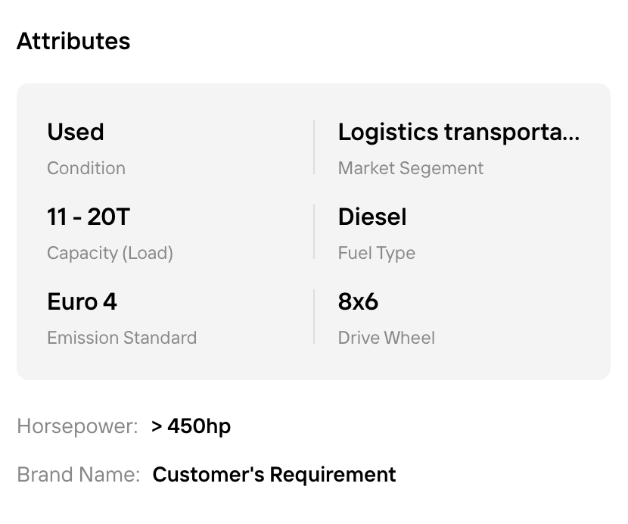Expand truncated "Logistics transporta..." text
This screenshot has width=628, height=524.
click(x=459, y=132)
